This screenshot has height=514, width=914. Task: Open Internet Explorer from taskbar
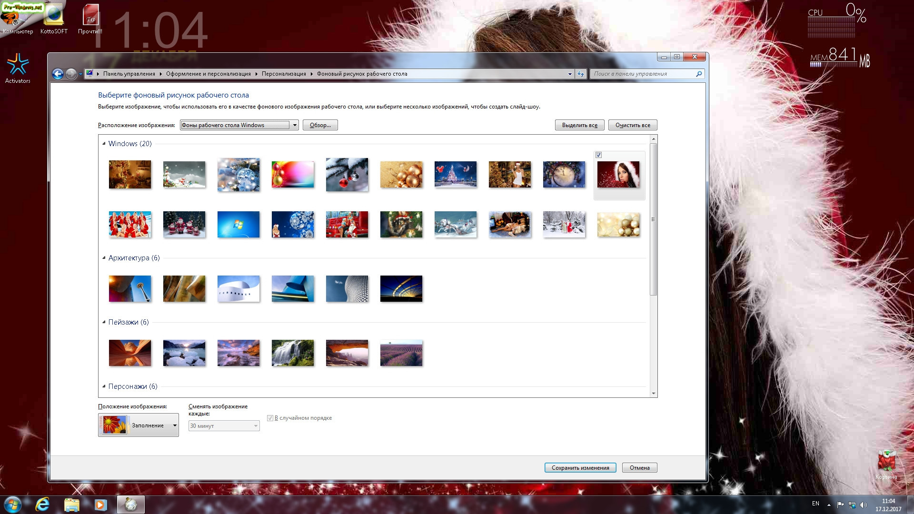pos(42,504)
